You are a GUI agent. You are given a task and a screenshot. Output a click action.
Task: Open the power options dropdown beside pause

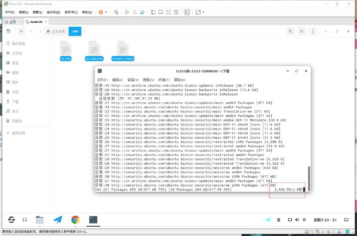106,12
